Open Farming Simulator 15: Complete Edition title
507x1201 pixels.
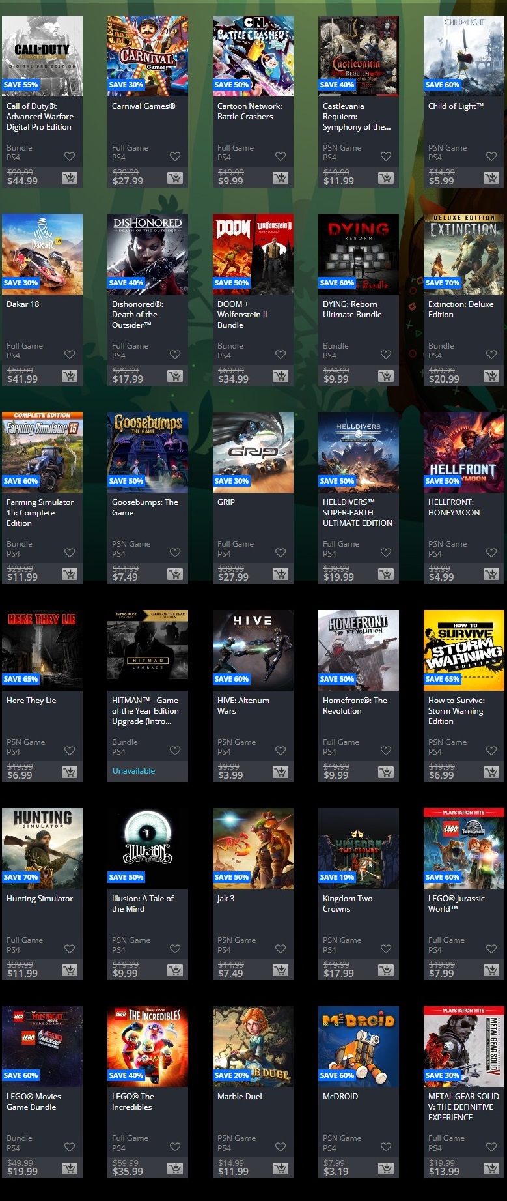point(40,513)
